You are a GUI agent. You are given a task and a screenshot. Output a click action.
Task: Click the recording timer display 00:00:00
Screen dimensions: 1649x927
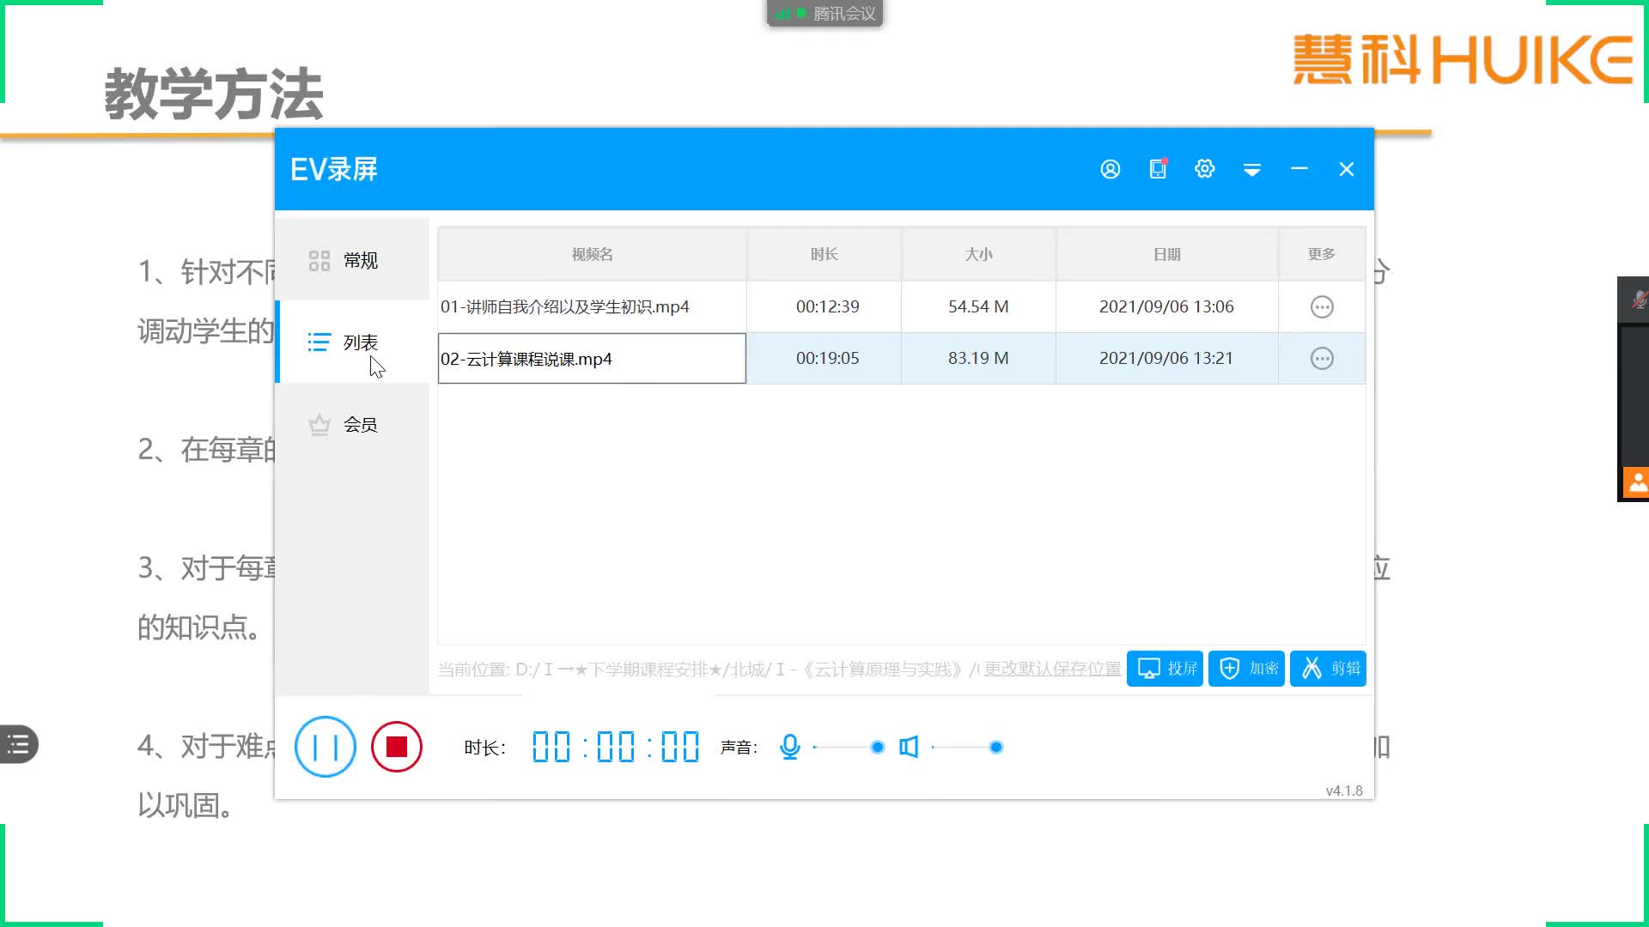(616, 747)
